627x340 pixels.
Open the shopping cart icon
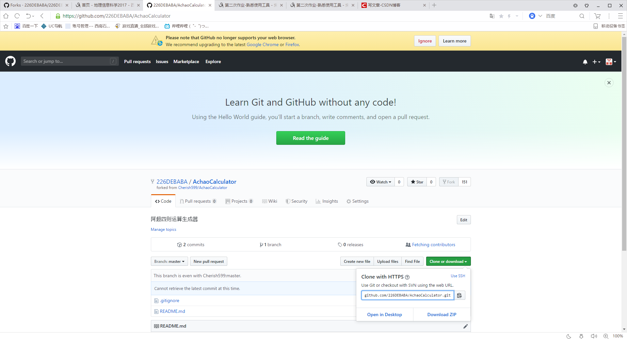(x=598, y=16)
